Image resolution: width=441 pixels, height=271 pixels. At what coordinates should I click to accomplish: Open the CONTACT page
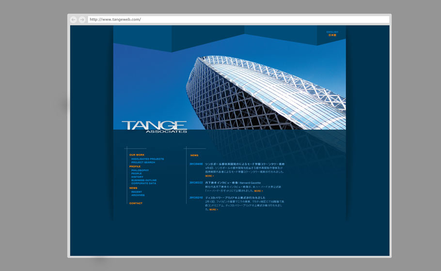136,203
